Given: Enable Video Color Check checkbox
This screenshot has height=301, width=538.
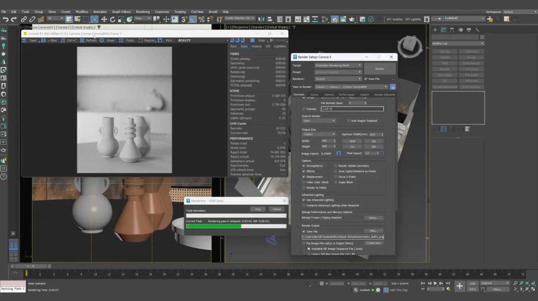Looking at the screenshot, I should pyautogui.click(x=303, y=182).
